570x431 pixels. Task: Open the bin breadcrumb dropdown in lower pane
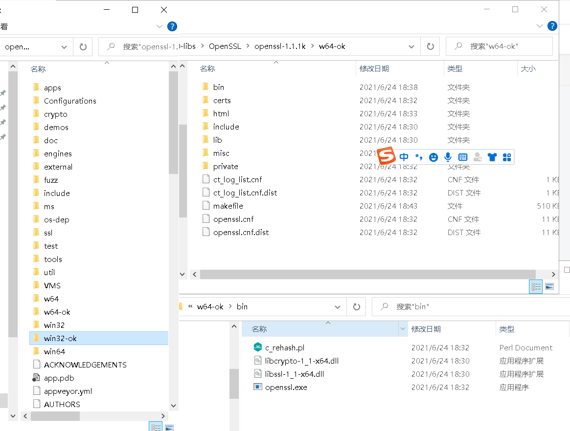pyautogui.click(x=337, y=306)
